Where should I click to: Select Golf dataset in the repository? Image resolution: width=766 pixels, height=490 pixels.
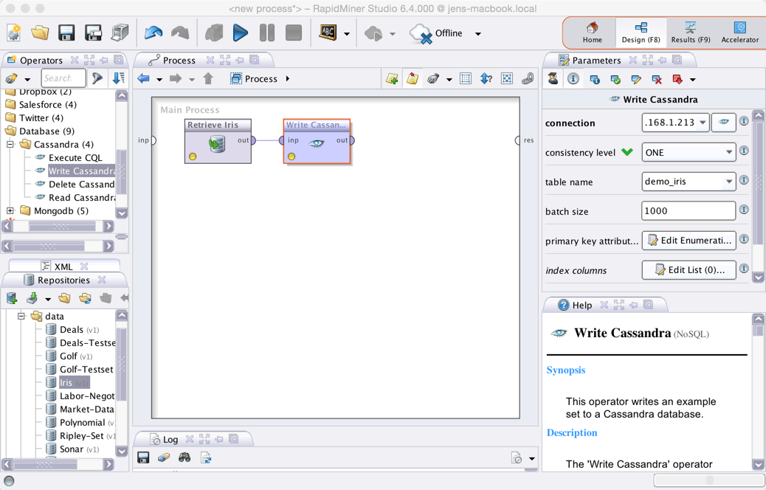(x=68, y=356)
